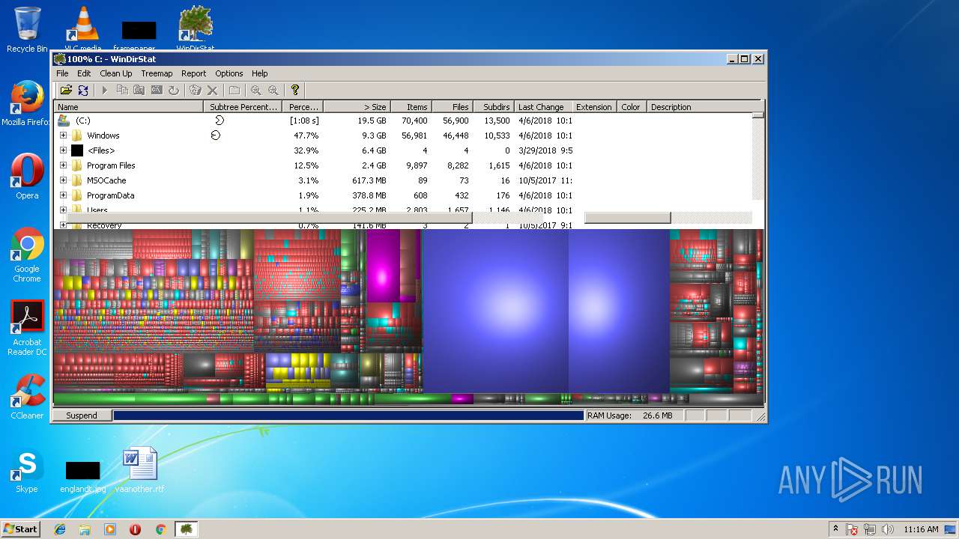
Task: Sort by the Subtree Percentage column header
Action: click(x=243, y=107)
